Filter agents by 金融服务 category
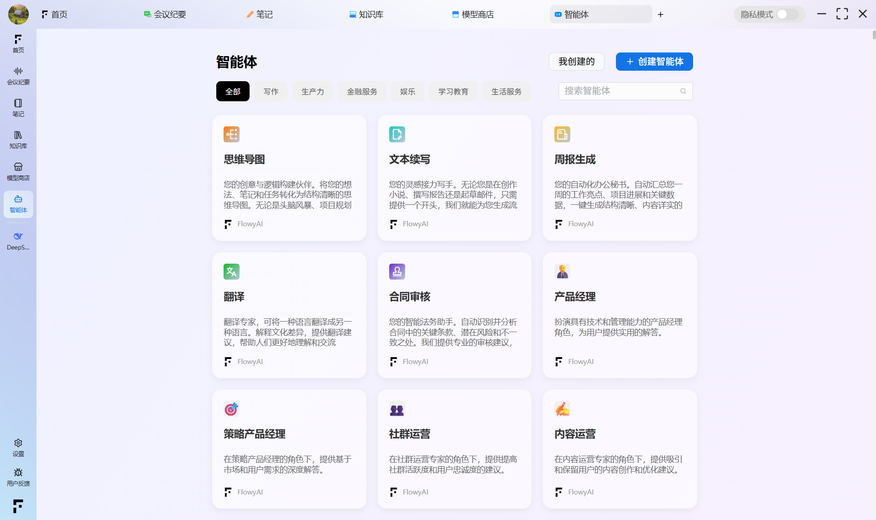This screenshot has width=876, height=520. (362, 91)
